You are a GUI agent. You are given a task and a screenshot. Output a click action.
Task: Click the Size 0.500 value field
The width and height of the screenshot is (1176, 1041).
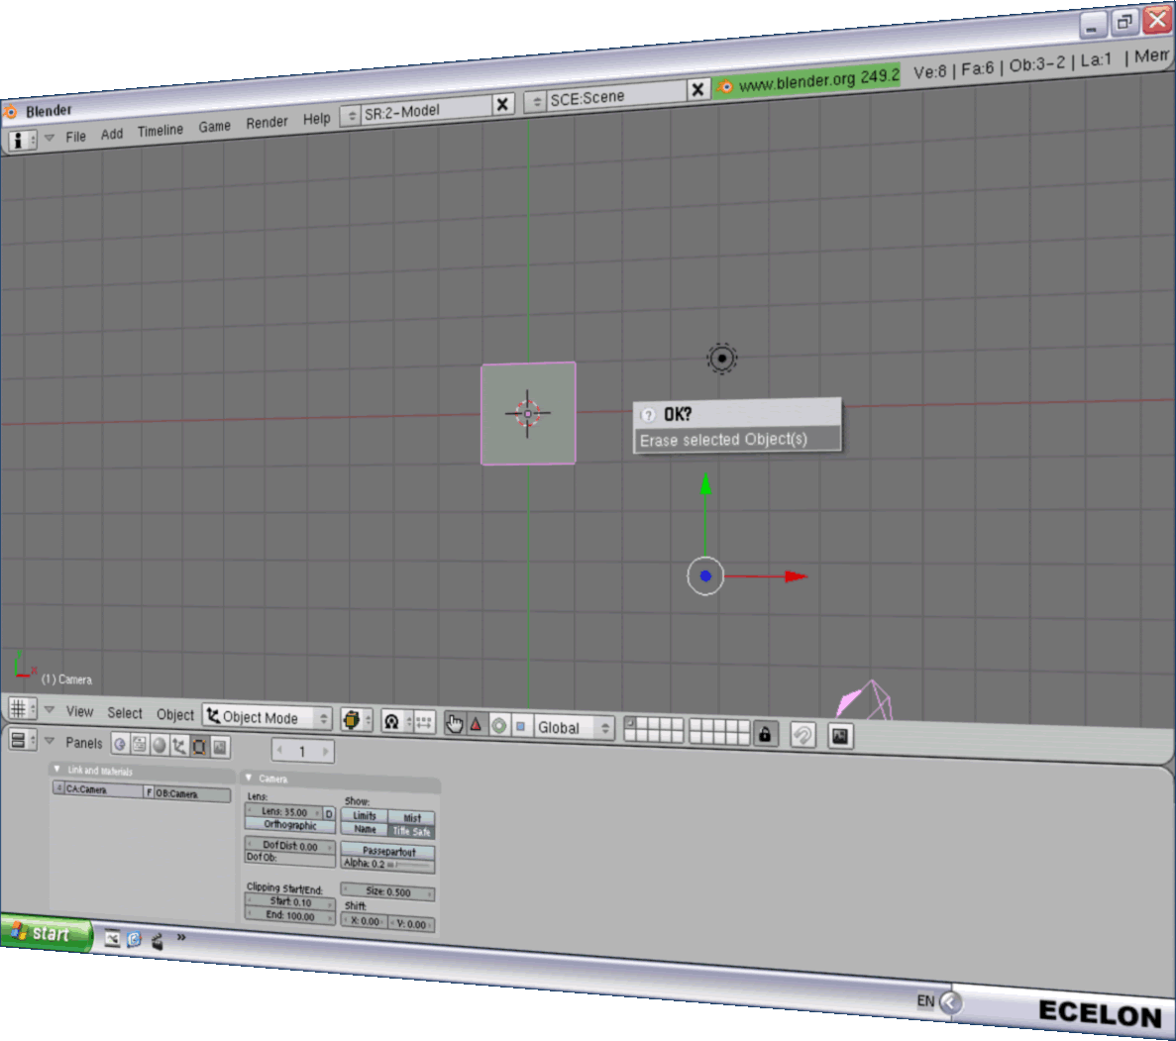[388, 891]
